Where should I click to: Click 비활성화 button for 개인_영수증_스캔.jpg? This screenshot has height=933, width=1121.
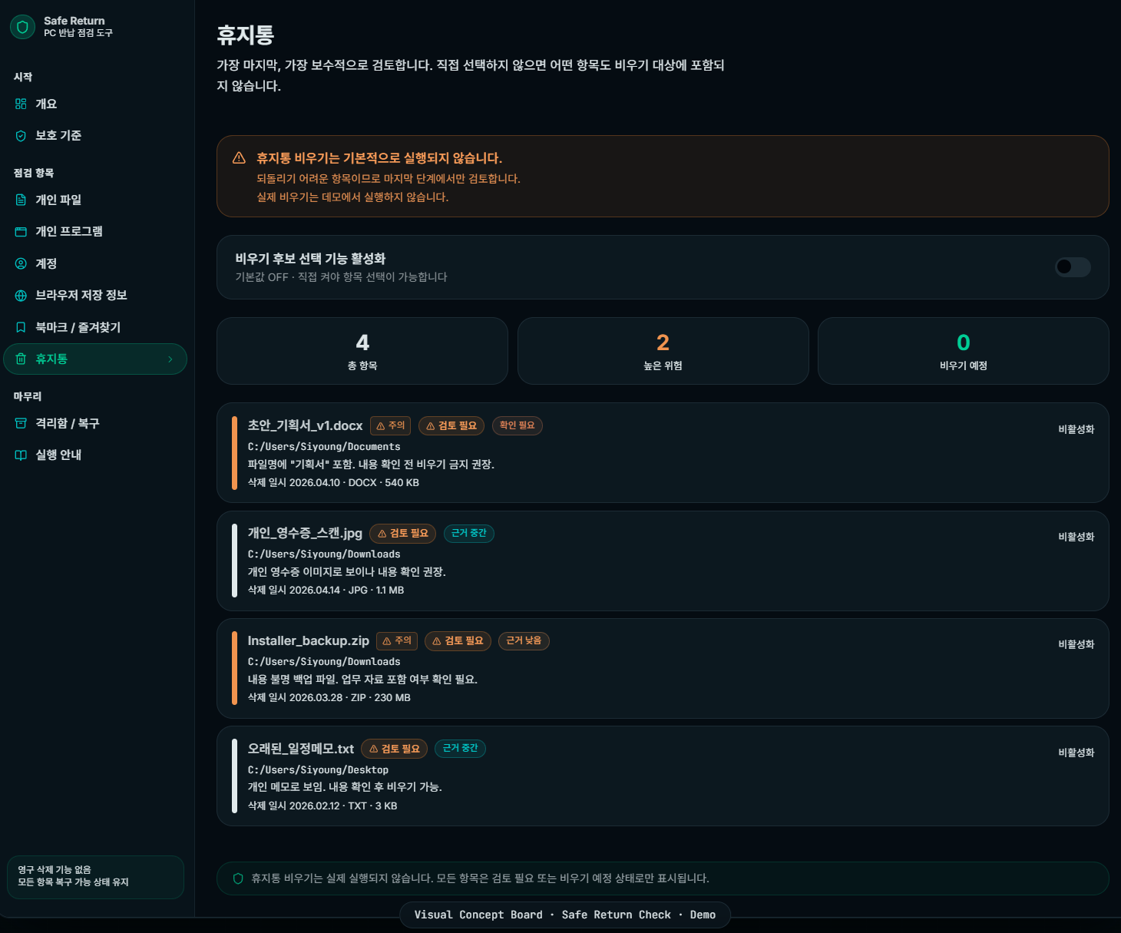pos(1076,537)
